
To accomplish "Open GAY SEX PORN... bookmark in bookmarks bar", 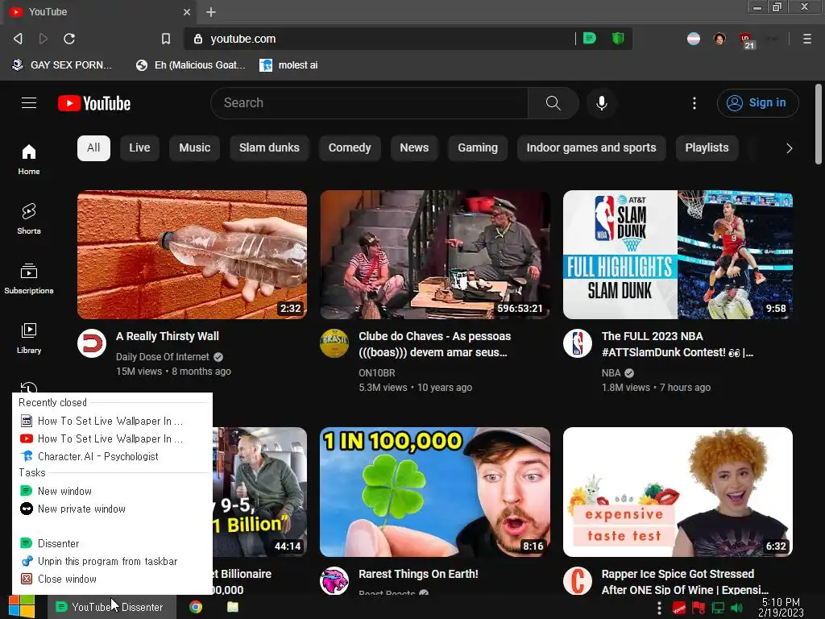I will [x=62, y=64].
